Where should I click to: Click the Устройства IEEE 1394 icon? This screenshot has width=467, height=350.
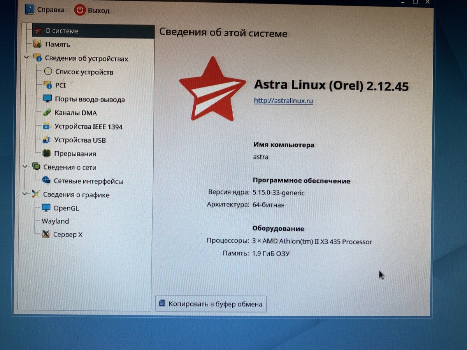[x=47, y=126]
